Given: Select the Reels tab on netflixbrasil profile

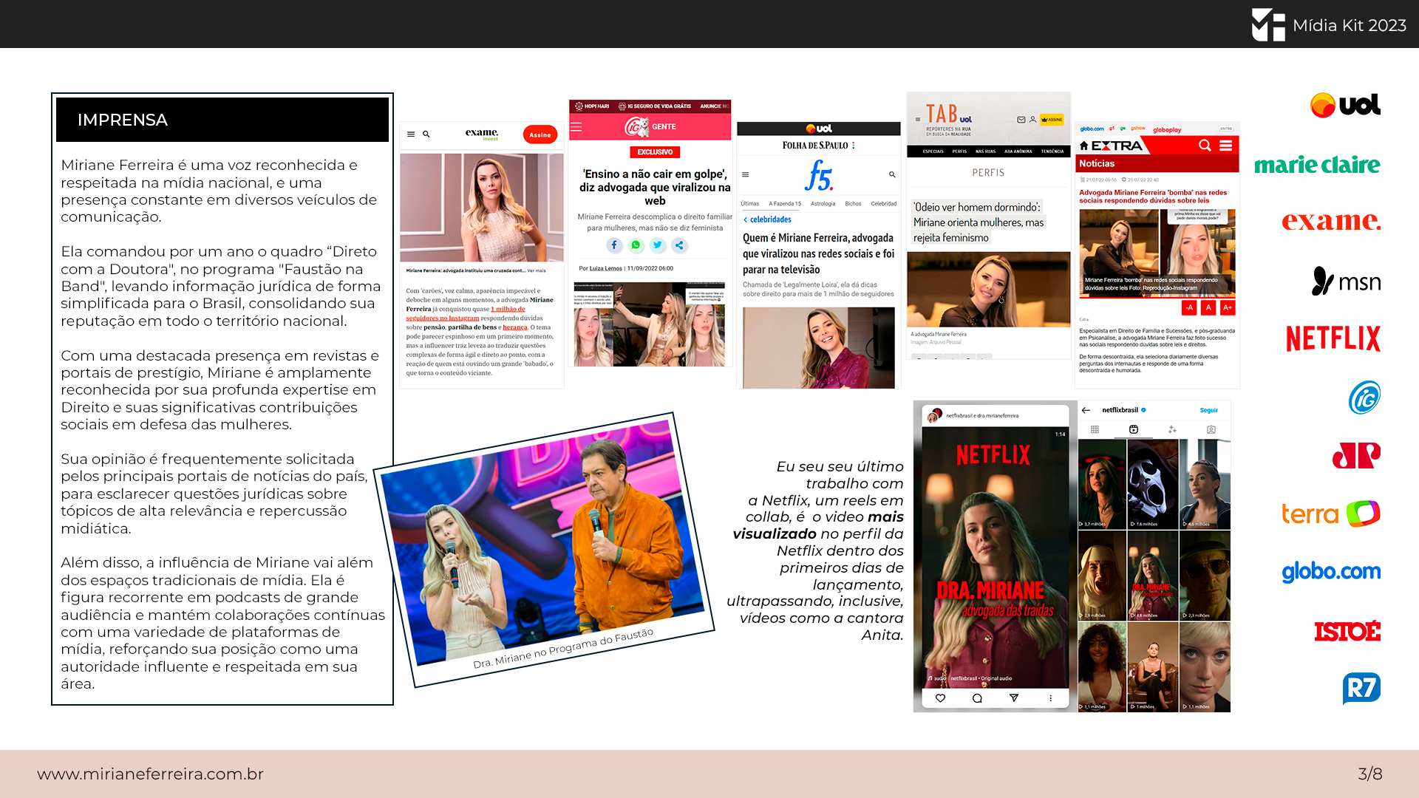Looking at the screenshot, I should 1134,429.
